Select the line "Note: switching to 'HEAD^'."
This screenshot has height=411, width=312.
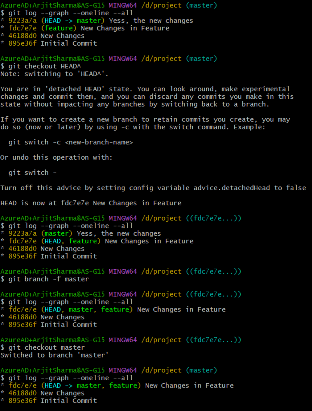[x=55, y=74]
